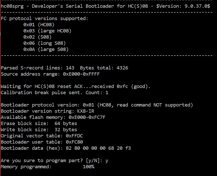The image size is (217, 176).
Task: Click the Memory programmed 100% indicator
Action: pos(48,167)
